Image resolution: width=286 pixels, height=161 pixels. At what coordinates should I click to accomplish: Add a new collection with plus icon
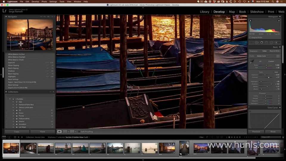pyautogui.click(x=54, y=92)
